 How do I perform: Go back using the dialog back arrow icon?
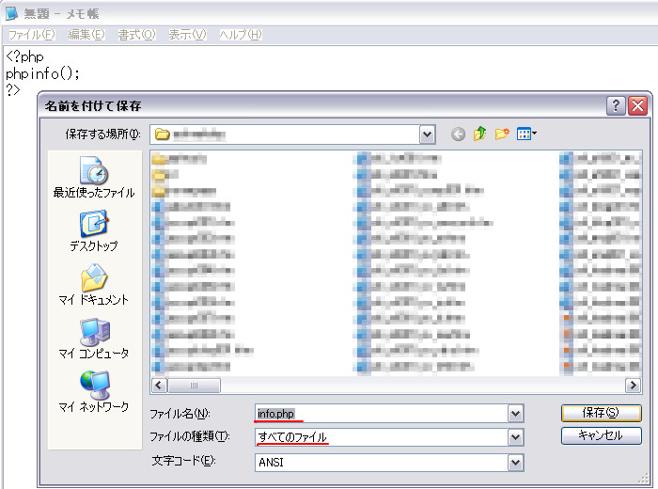tap(458, 134)
